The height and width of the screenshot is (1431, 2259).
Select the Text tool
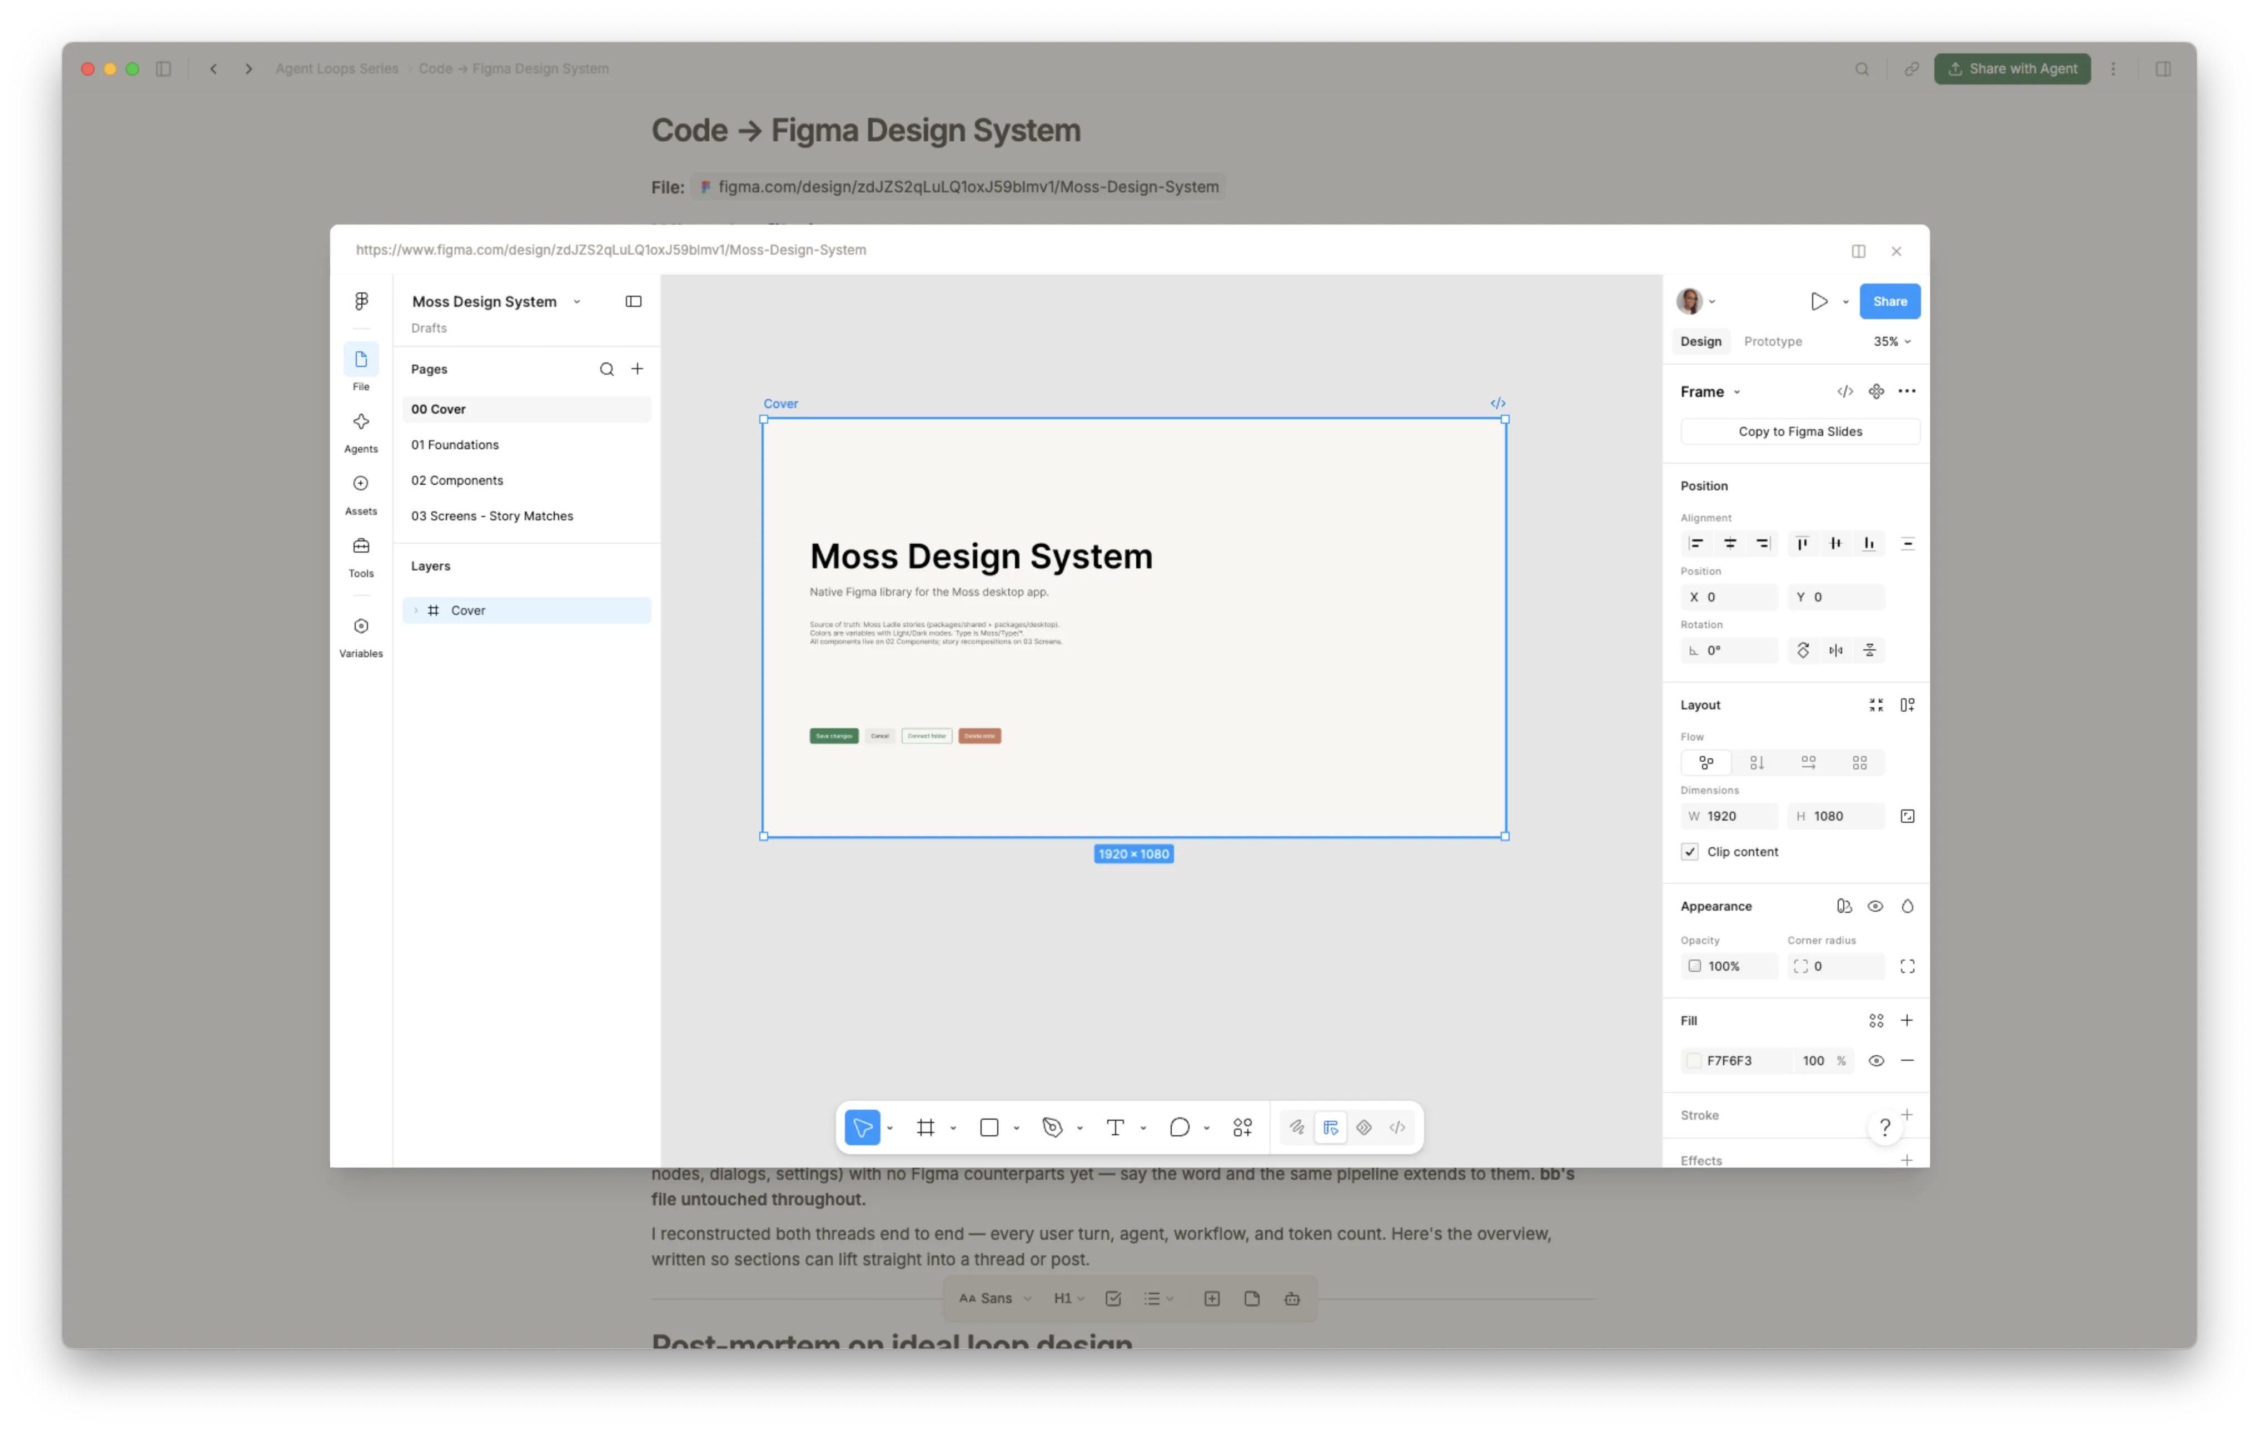tap(1116, 1127)
